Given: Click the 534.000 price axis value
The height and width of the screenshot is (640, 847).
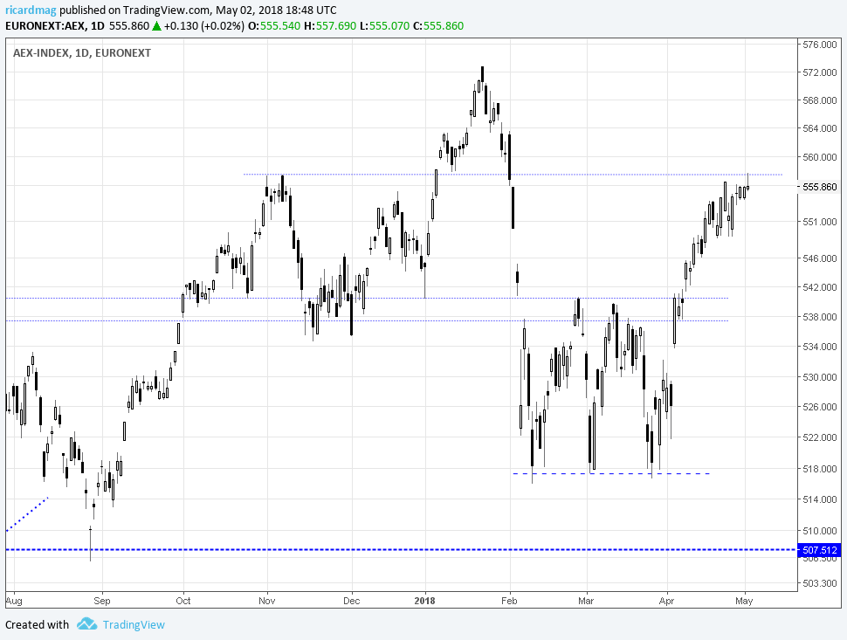Looking at the screenshot, I should click(820, 347).
